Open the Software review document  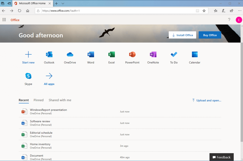(120, 123)
